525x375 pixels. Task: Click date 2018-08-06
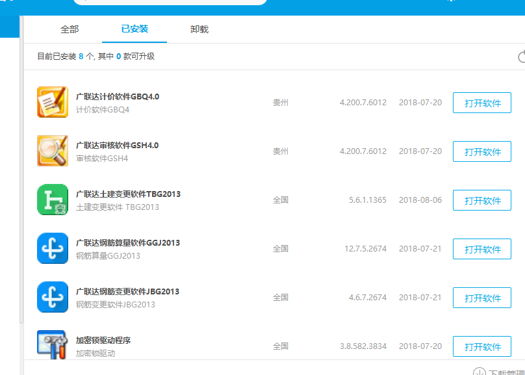(x=420, y=200)
